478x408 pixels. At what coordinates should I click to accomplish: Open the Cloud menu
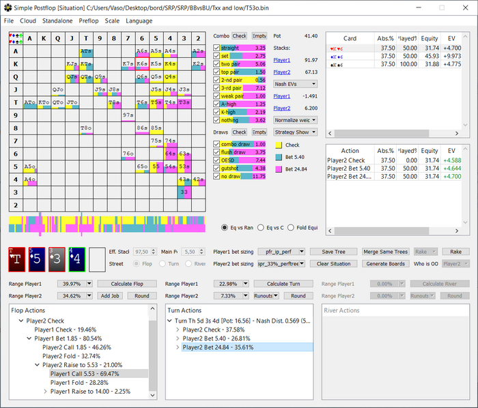coord(28,21)
